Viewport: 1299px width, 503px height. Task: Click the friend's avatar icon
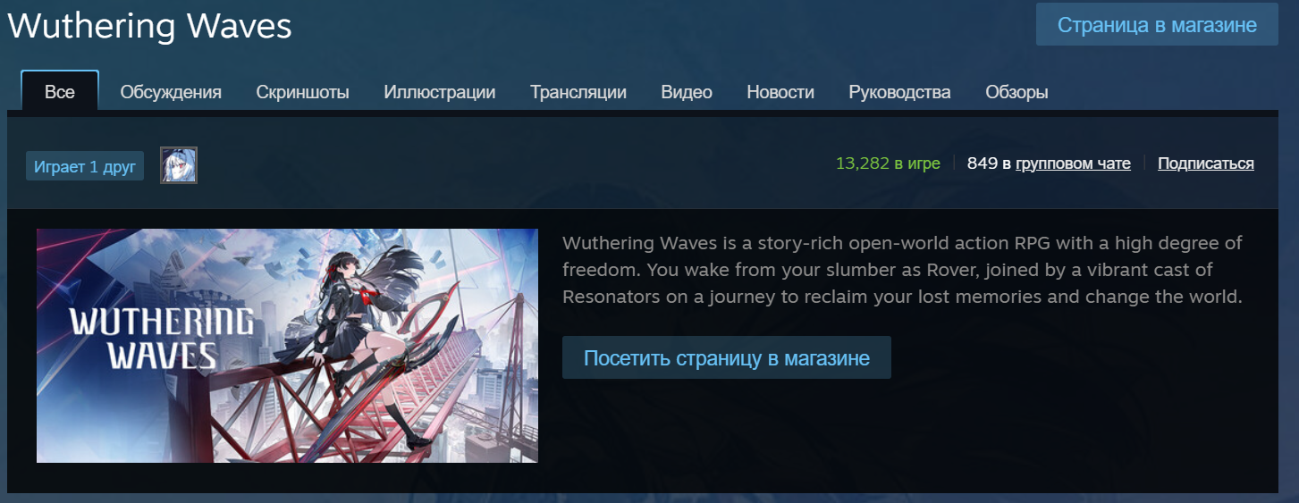click(179, 165)
